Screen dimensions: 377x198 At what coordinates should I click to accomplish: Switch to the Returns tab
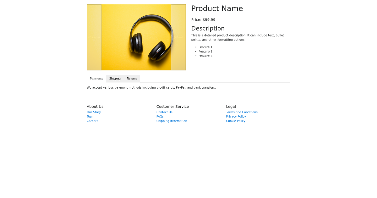click(x=132, y=79)
